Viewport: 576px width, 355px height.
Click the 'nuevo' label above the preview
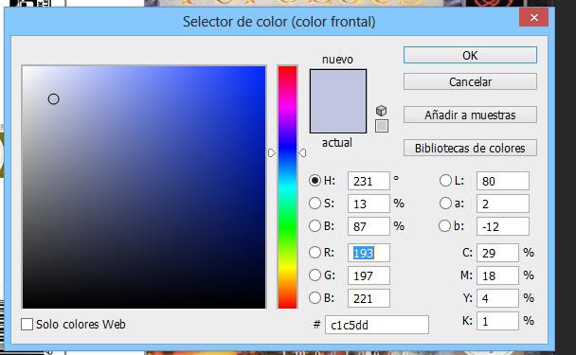coord(337,60)
